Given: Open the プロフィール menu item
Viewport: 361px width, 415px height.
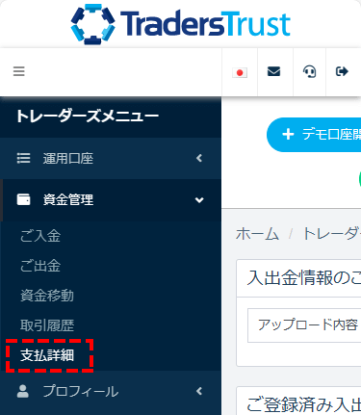Looking at the screenshot, I should [x=111, y=391].
